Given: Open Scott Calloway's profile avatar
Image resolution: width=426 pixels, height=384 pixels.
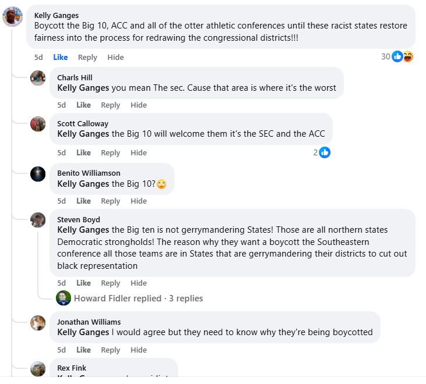Looking at the screenshot, I should (38, 124).
